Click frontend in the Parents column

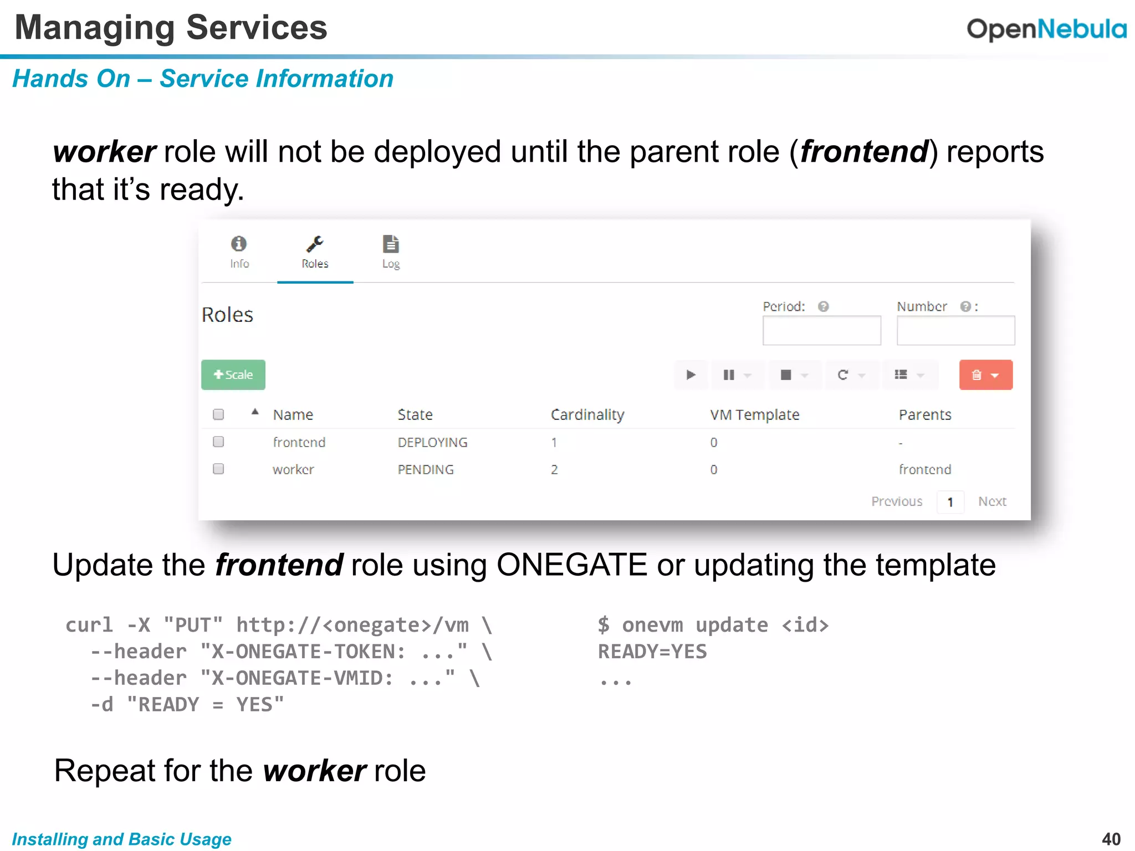[x=925, y=469]
